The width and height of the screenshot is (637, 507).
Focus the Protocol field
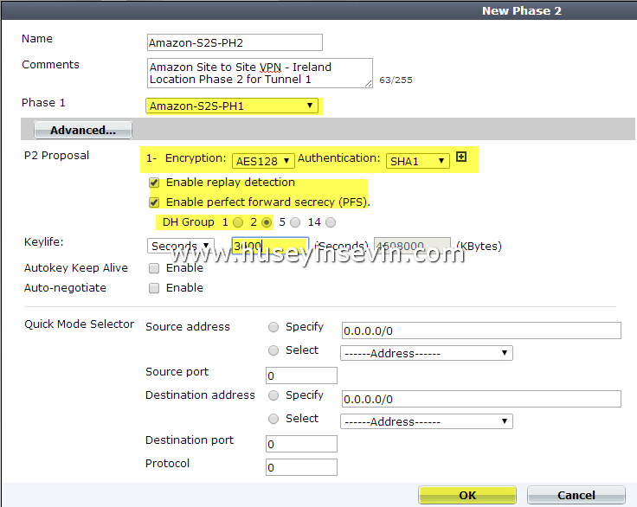point(301,467)
